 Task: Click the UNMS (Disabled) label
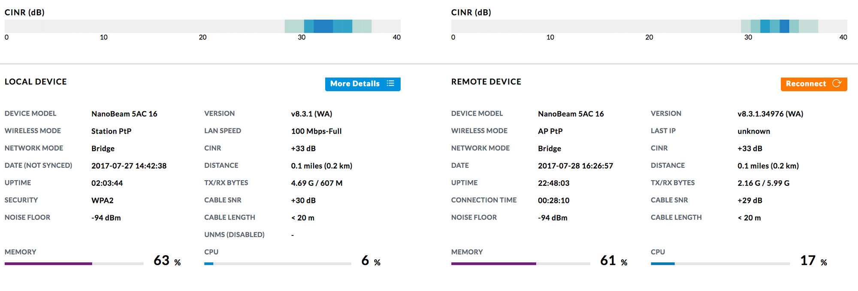(x=234, y=235)
